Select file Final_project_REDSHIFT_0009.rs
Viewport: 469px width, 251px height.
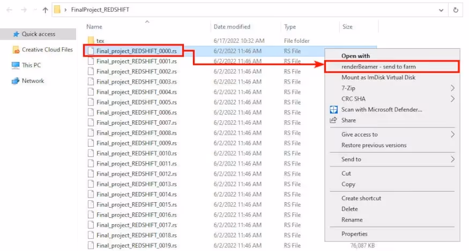coord(136,143)
